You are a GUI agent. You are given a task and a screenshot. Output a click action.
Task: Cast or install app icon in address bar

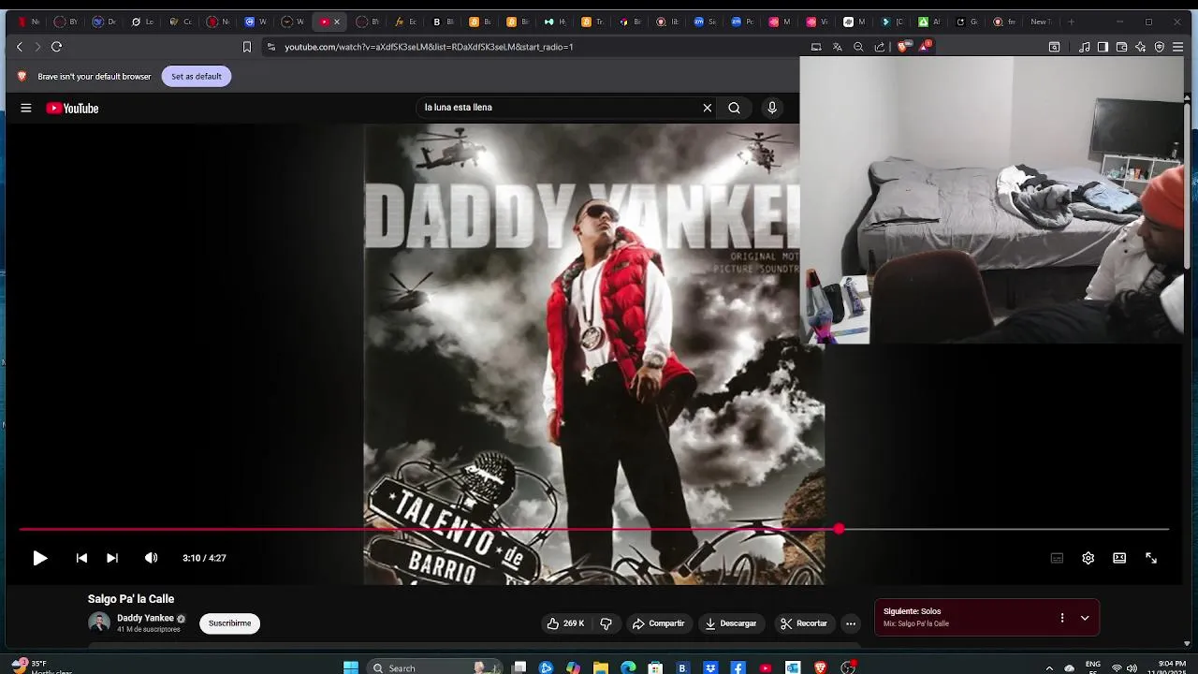tap(816, 47)
